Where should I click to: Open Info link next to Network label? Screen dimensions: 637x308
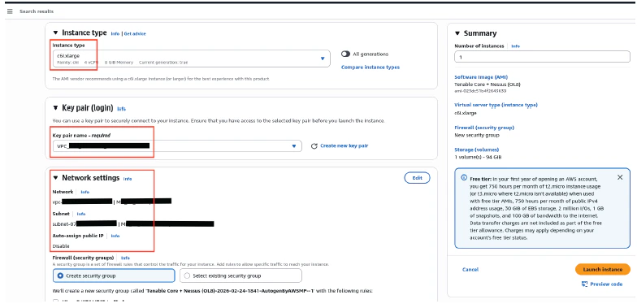[x=84, y=192]
